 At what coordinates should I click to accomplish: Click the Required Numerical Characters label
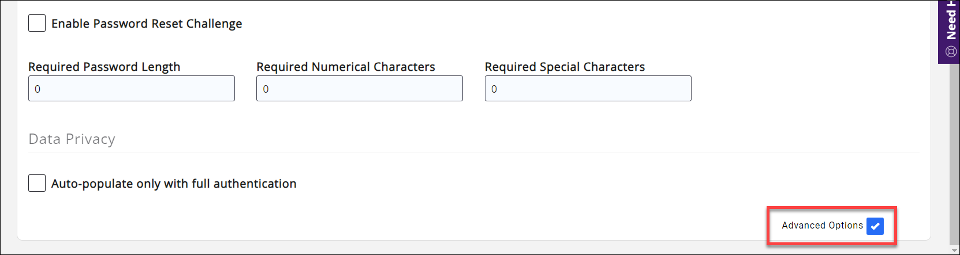[346, 67]
